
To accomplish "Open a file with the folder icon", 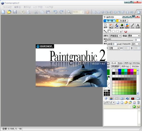I will pos(9,12).
